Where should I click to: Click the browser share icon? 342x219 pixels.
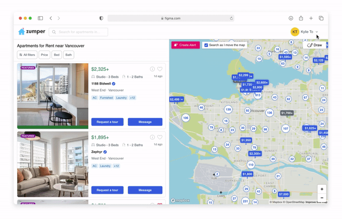(301, 18)
